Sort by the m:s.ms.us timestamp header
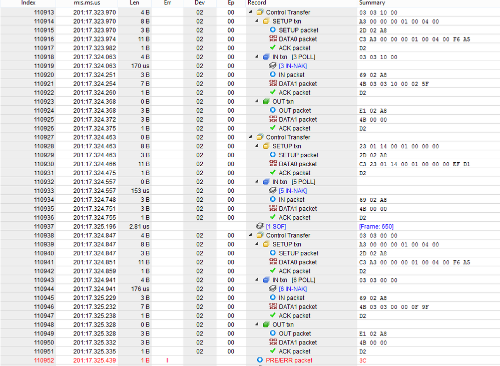Image resolution: width=500 pixels, height=366 pixels. point(87,3)
